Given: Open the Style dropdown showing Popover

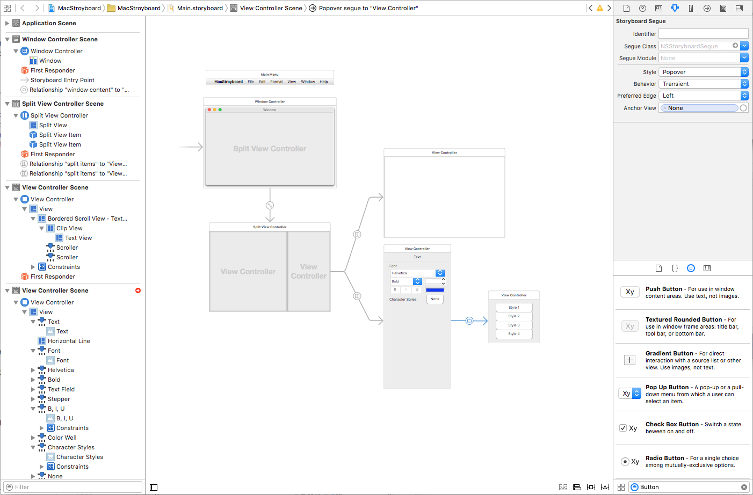Looking at the screenshot, I should click(x=744, y=71).
